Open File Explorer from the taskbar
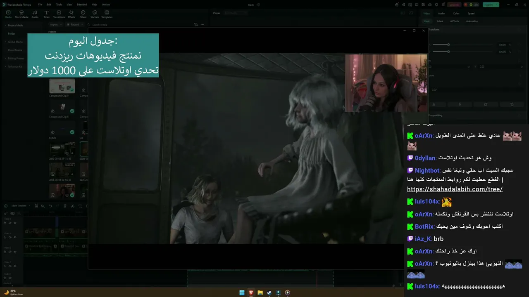 (x=260, y=293)
